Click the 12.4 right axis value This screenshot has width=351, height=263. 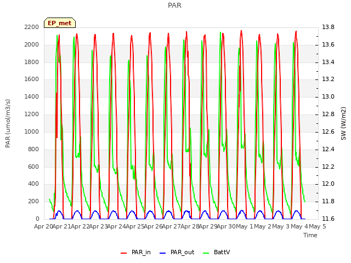tap(328, 149)
